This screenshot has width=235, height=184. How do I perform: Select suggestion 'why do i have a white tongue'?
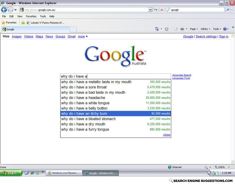point(116,103)
